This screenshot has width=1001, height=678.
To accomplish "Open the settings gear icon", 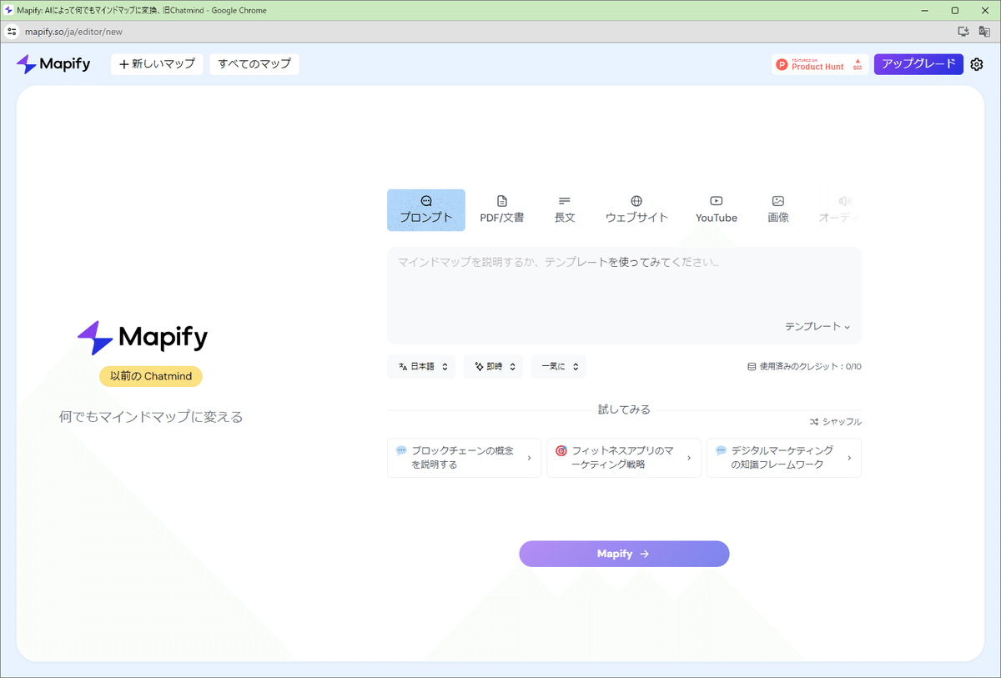I will pos(976,63).
